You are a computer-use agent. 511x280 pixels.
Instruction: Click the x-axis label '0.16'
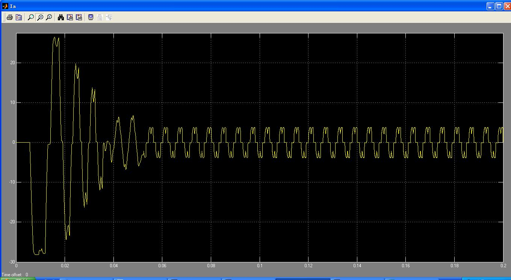406,266
